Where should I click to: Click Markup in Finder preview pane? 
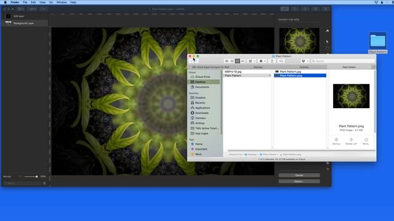tap(336, 141)
